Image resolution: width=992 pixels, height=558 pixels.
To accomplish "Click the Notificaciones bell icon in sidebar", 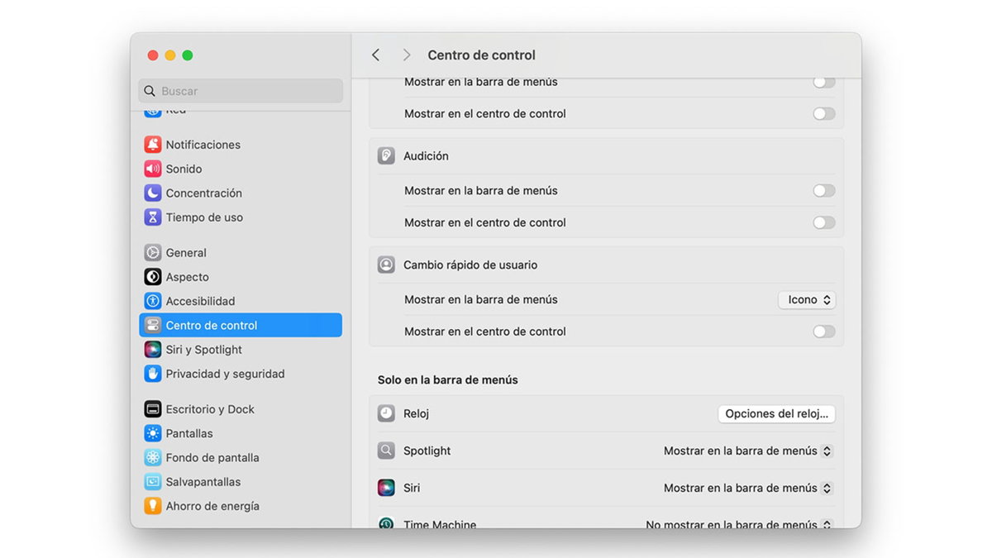I will point(153,145).
